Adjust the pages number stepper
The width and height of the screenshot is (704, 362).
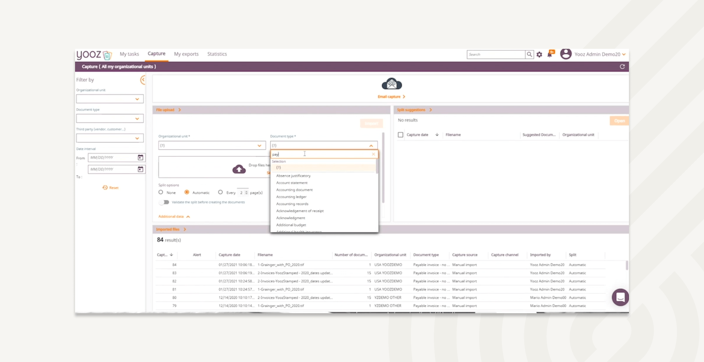tap(246, 193)
